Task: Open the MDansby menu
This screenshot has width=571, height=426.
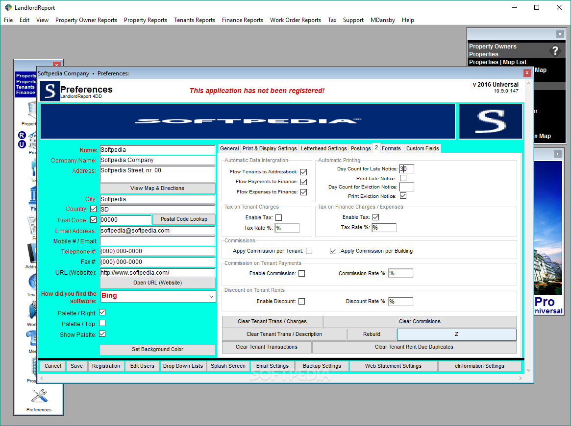Action: coord(382,20)
